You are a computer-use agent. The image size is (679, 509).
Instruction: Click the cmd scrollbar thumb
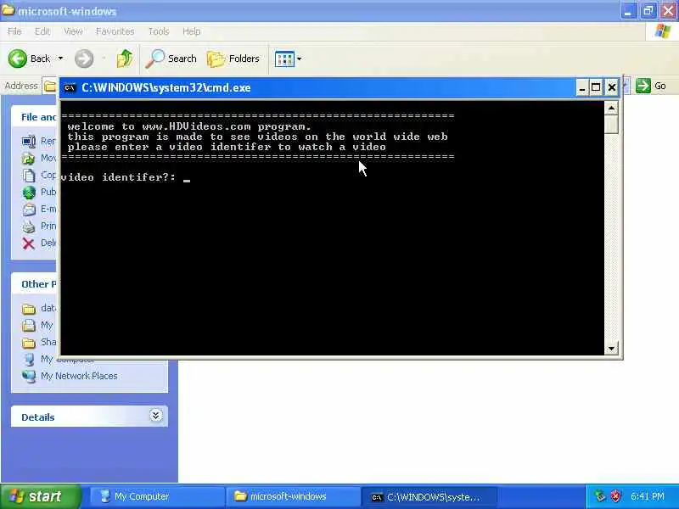(x=611, y=124)
